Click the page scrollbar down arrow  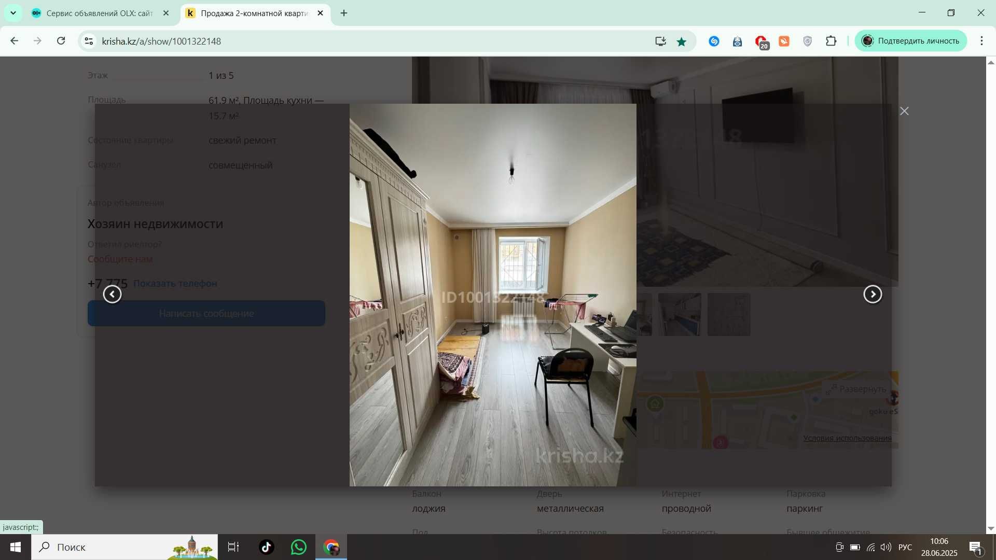pyautogui.click(x=991, y=529)
